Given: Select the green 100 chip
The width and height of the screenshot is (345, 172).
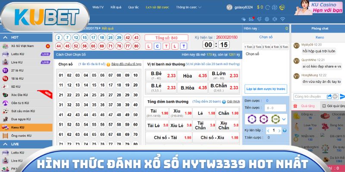Looking at the screenshot, I should (275, 119).
